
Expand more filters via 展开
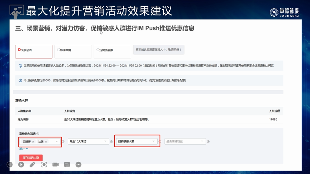point(24,149)
